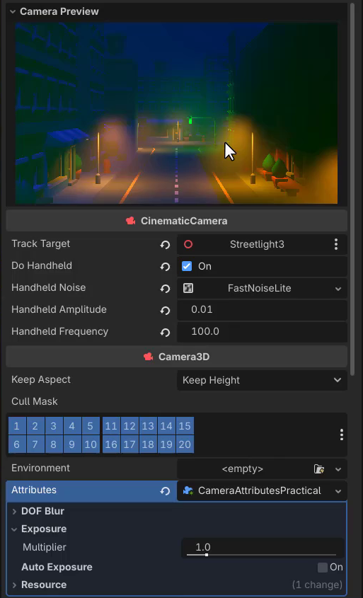Disable the Do Handheld checkbox

[187, 266]
